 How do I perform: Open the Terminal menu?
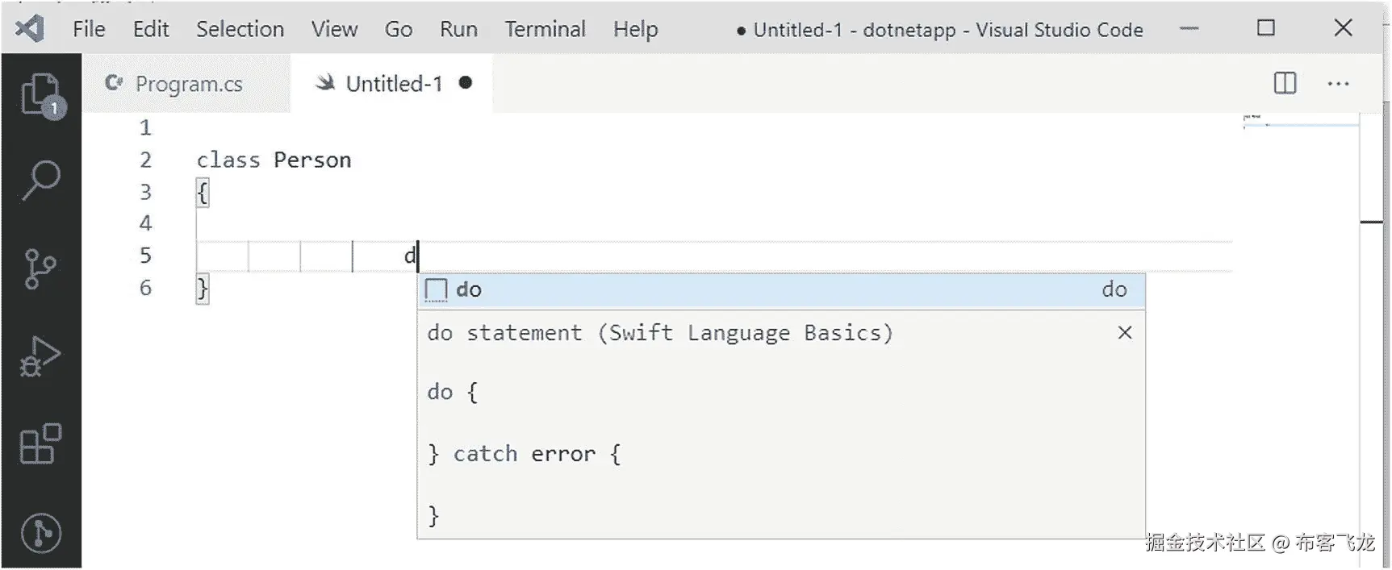point(545,30)
